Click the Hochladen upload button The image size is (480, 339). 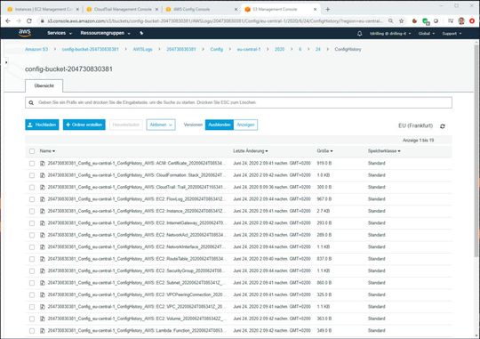coord(42,125)
